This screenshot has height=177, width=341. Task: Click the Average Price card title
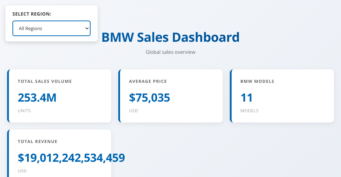pos(148,81)
